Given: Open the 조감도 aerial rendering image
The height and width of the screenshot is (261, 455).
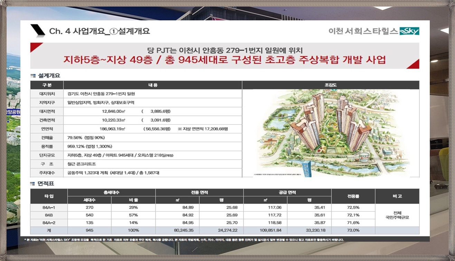Looking at the screenshot, I should click(x=331, y=133).
